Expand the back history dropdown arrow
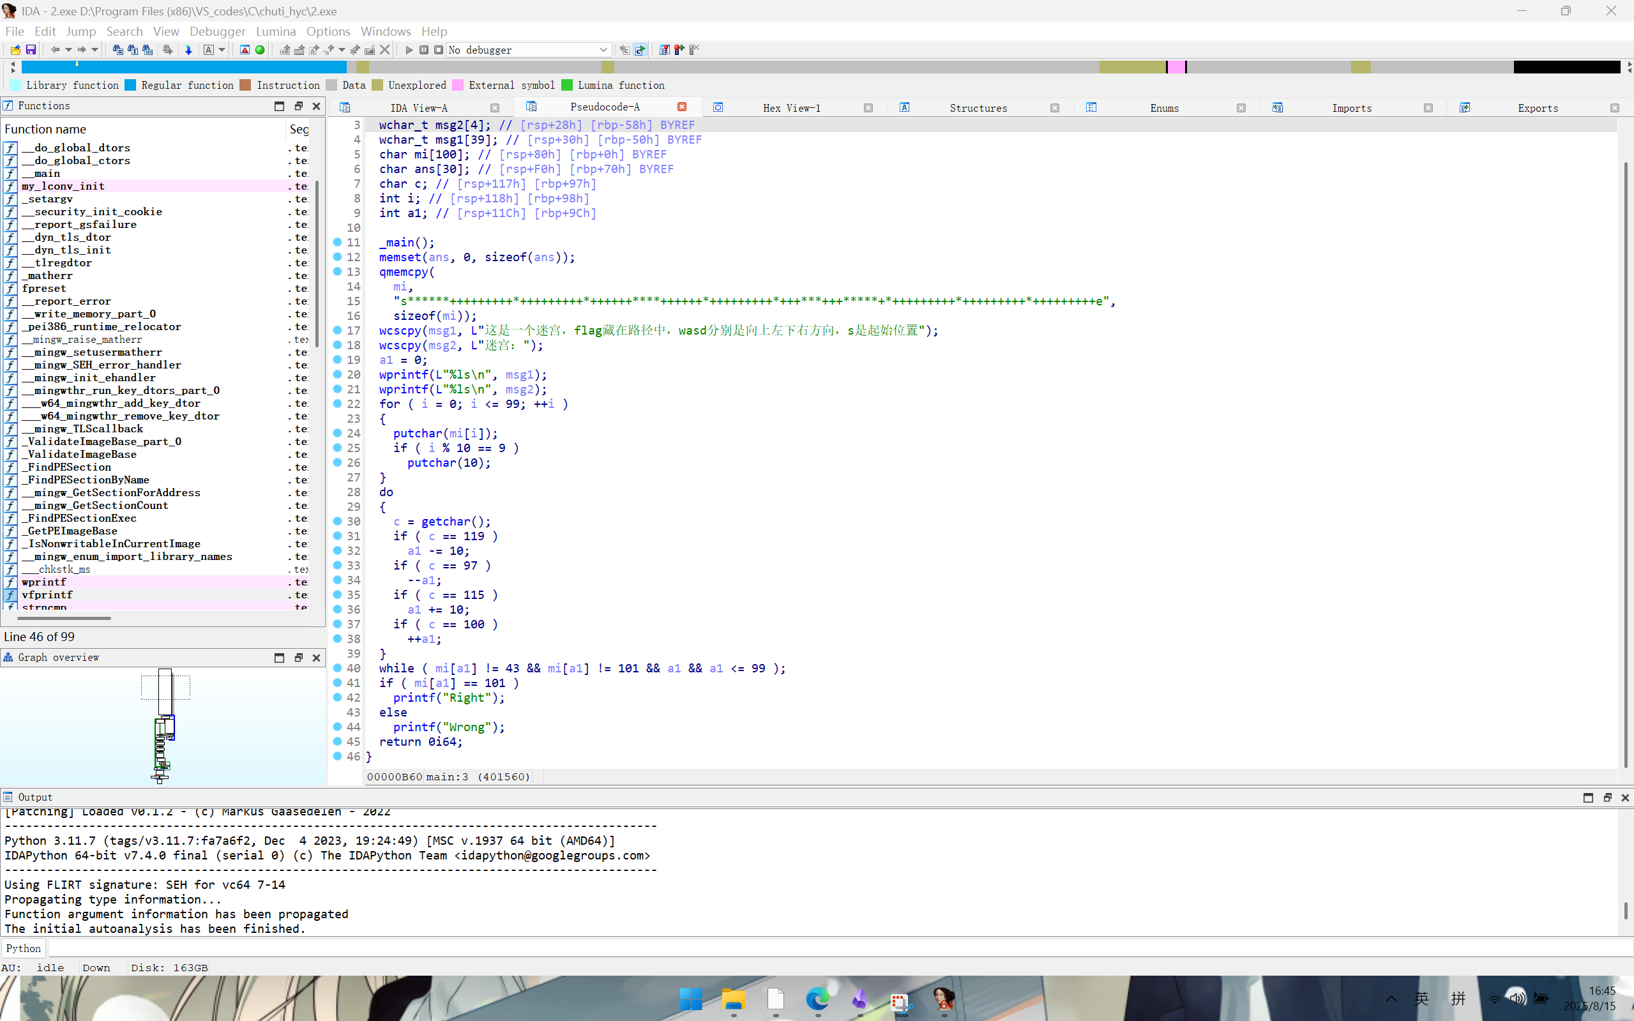This screenshot has width=1634, height=1021. [68, 50]
